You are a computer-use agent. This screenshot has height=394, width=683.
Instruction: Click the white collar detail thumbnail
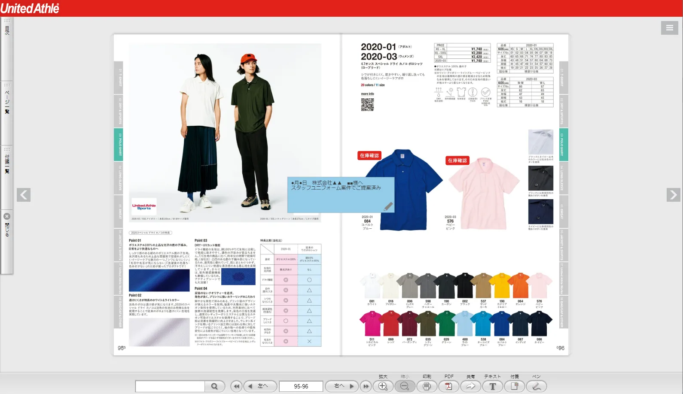[x=541, y=142]
